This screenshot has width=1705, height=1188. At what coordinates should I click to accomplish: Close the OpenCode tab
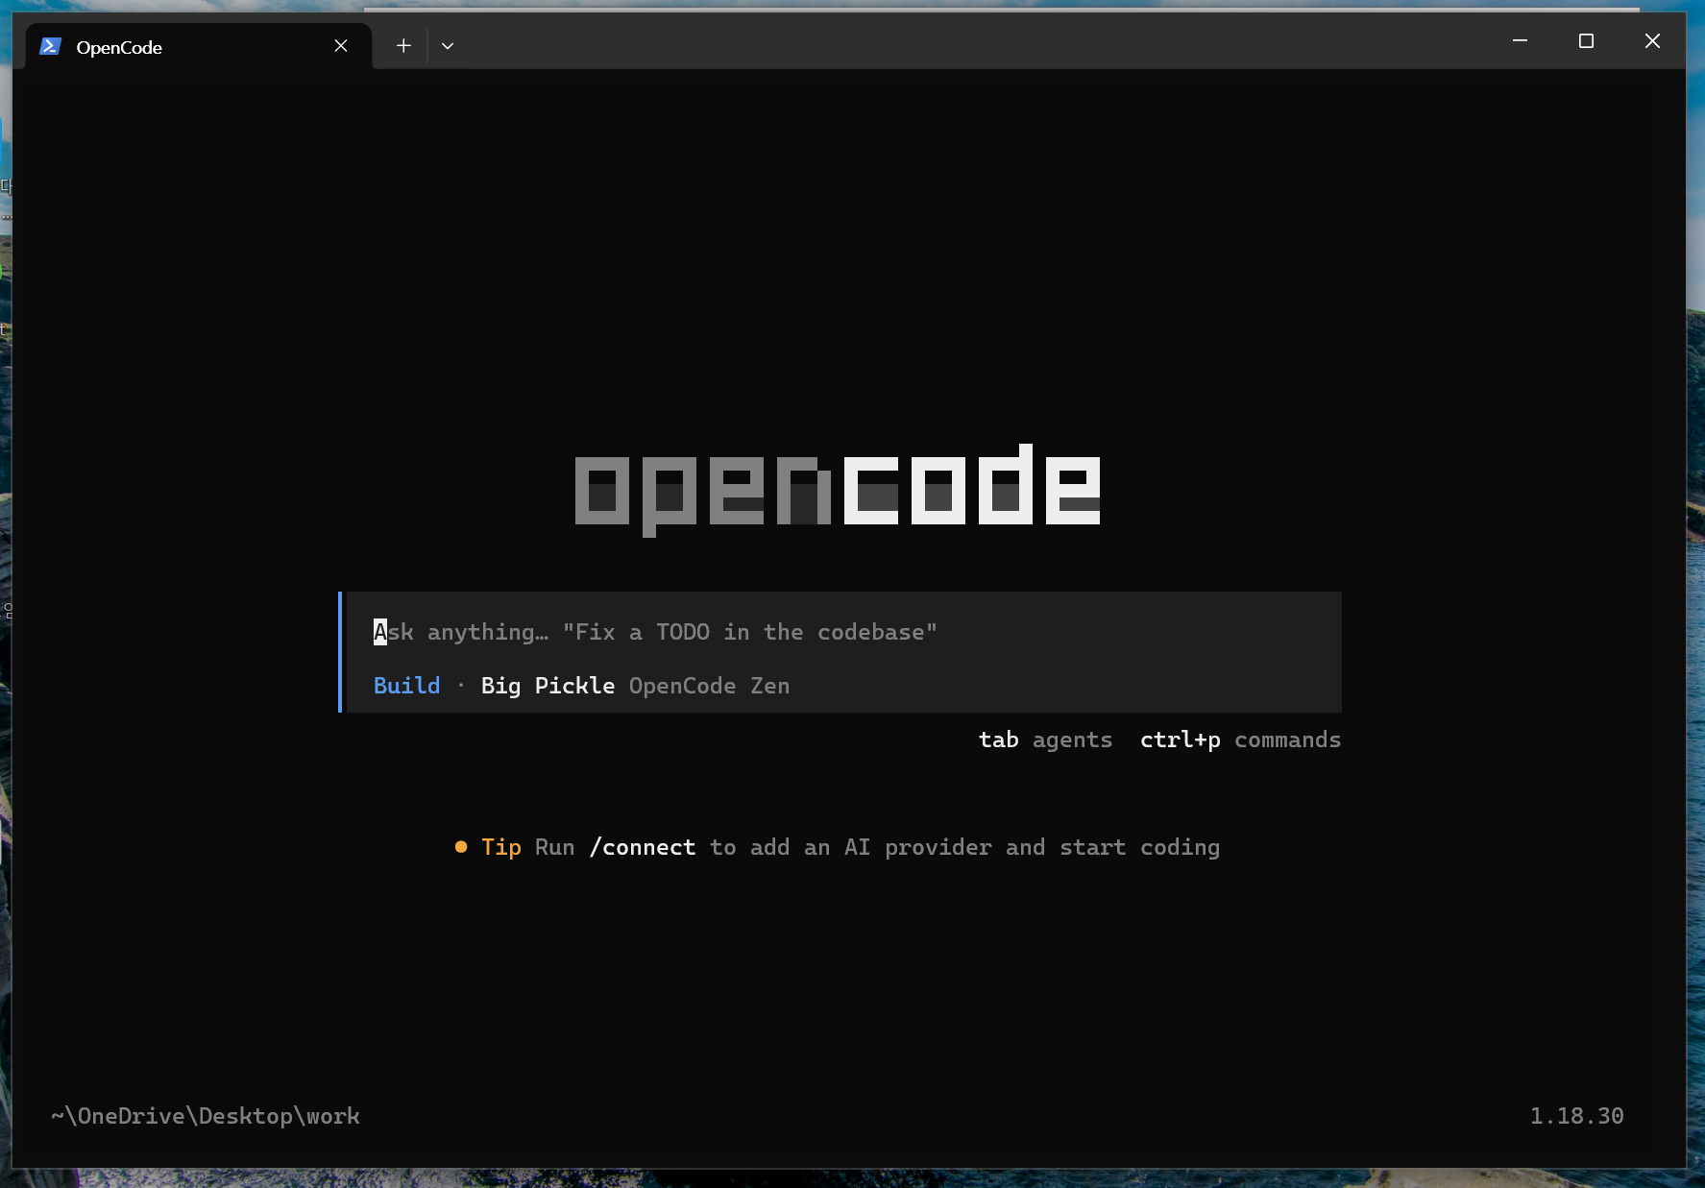[341, 46]
